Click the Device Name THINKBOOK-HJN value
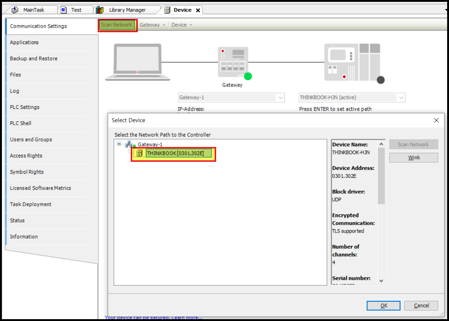The height and width of the screenshot is (321, 449). tap(351, 152)
